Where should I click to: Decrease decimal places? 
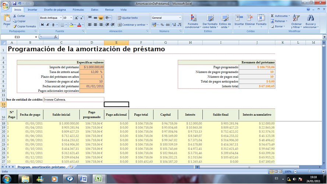179,25
